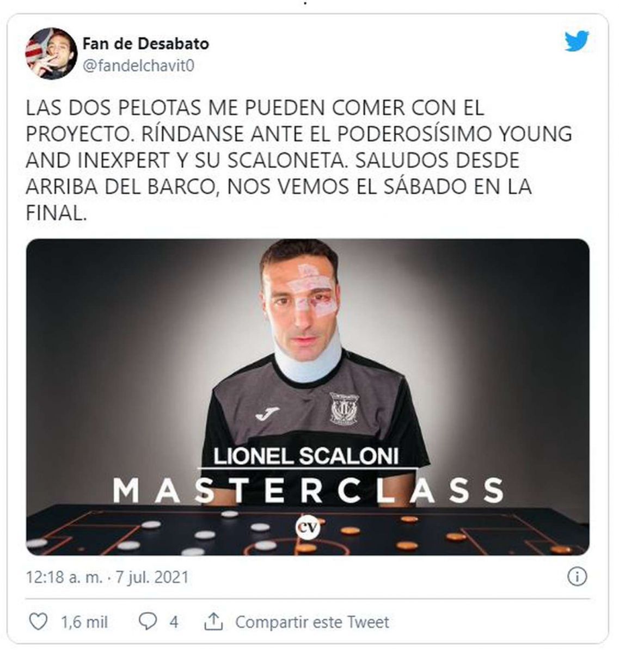Viewport: 619px width, 653px height.
Task: Click the 1,6 mil likes count
Action: coord(84,622)
